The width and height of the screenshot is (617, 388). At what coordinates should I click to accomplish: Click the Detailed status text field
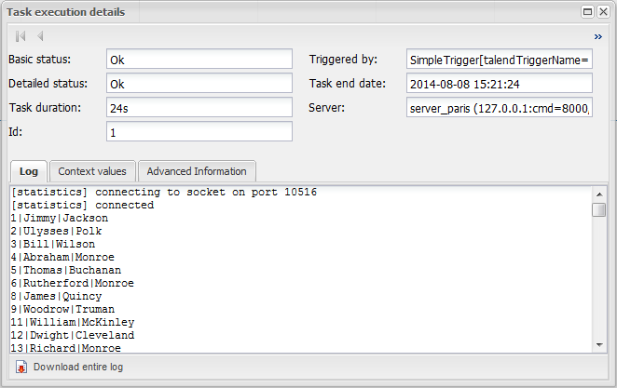(199, 84)
